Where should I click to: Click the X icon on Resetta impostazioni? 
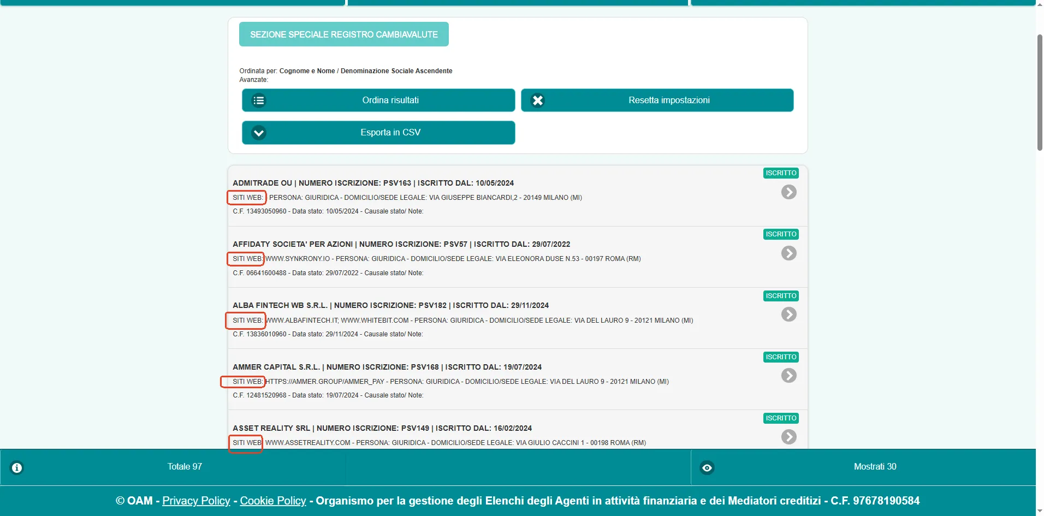coord(538,100)
